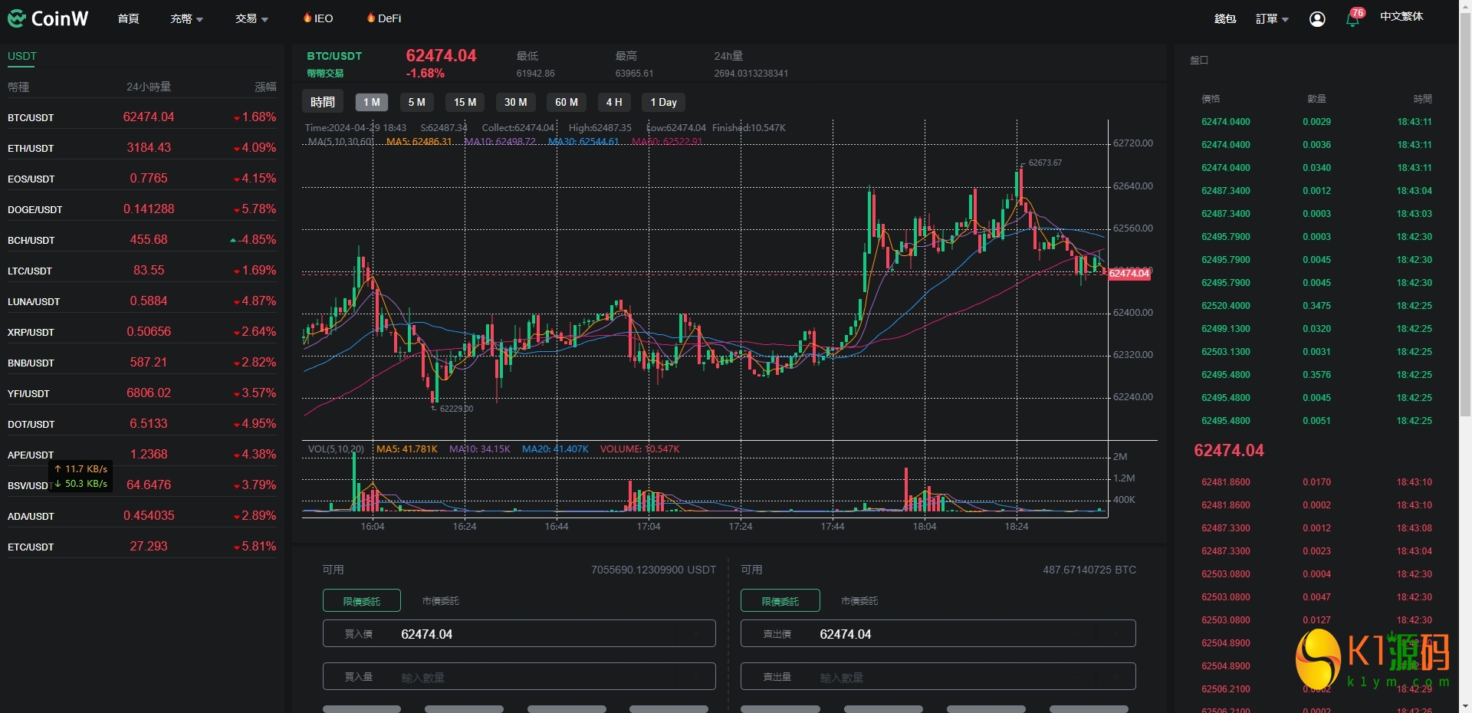Select EOS/USDT pair in list
Viewport: 1472px width, 713px height.
(142, 179)
